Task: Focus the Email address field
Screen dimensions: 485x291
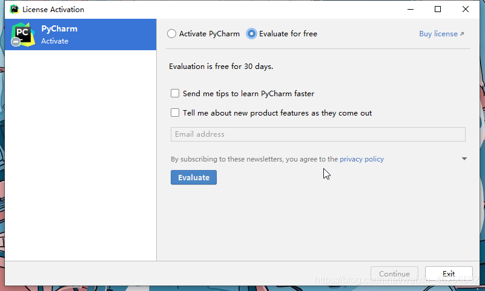Action: click(318, 134)
